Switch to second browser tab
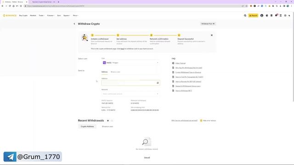 (42, 2)
